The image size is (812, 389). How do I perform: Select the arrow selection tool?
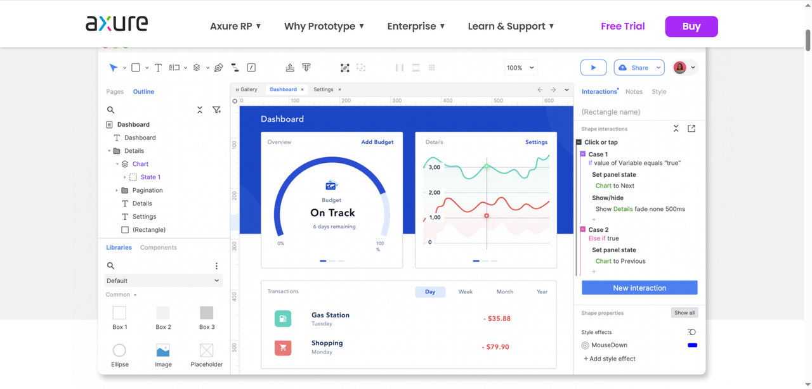pyautogui.click(x=113, y=68)
